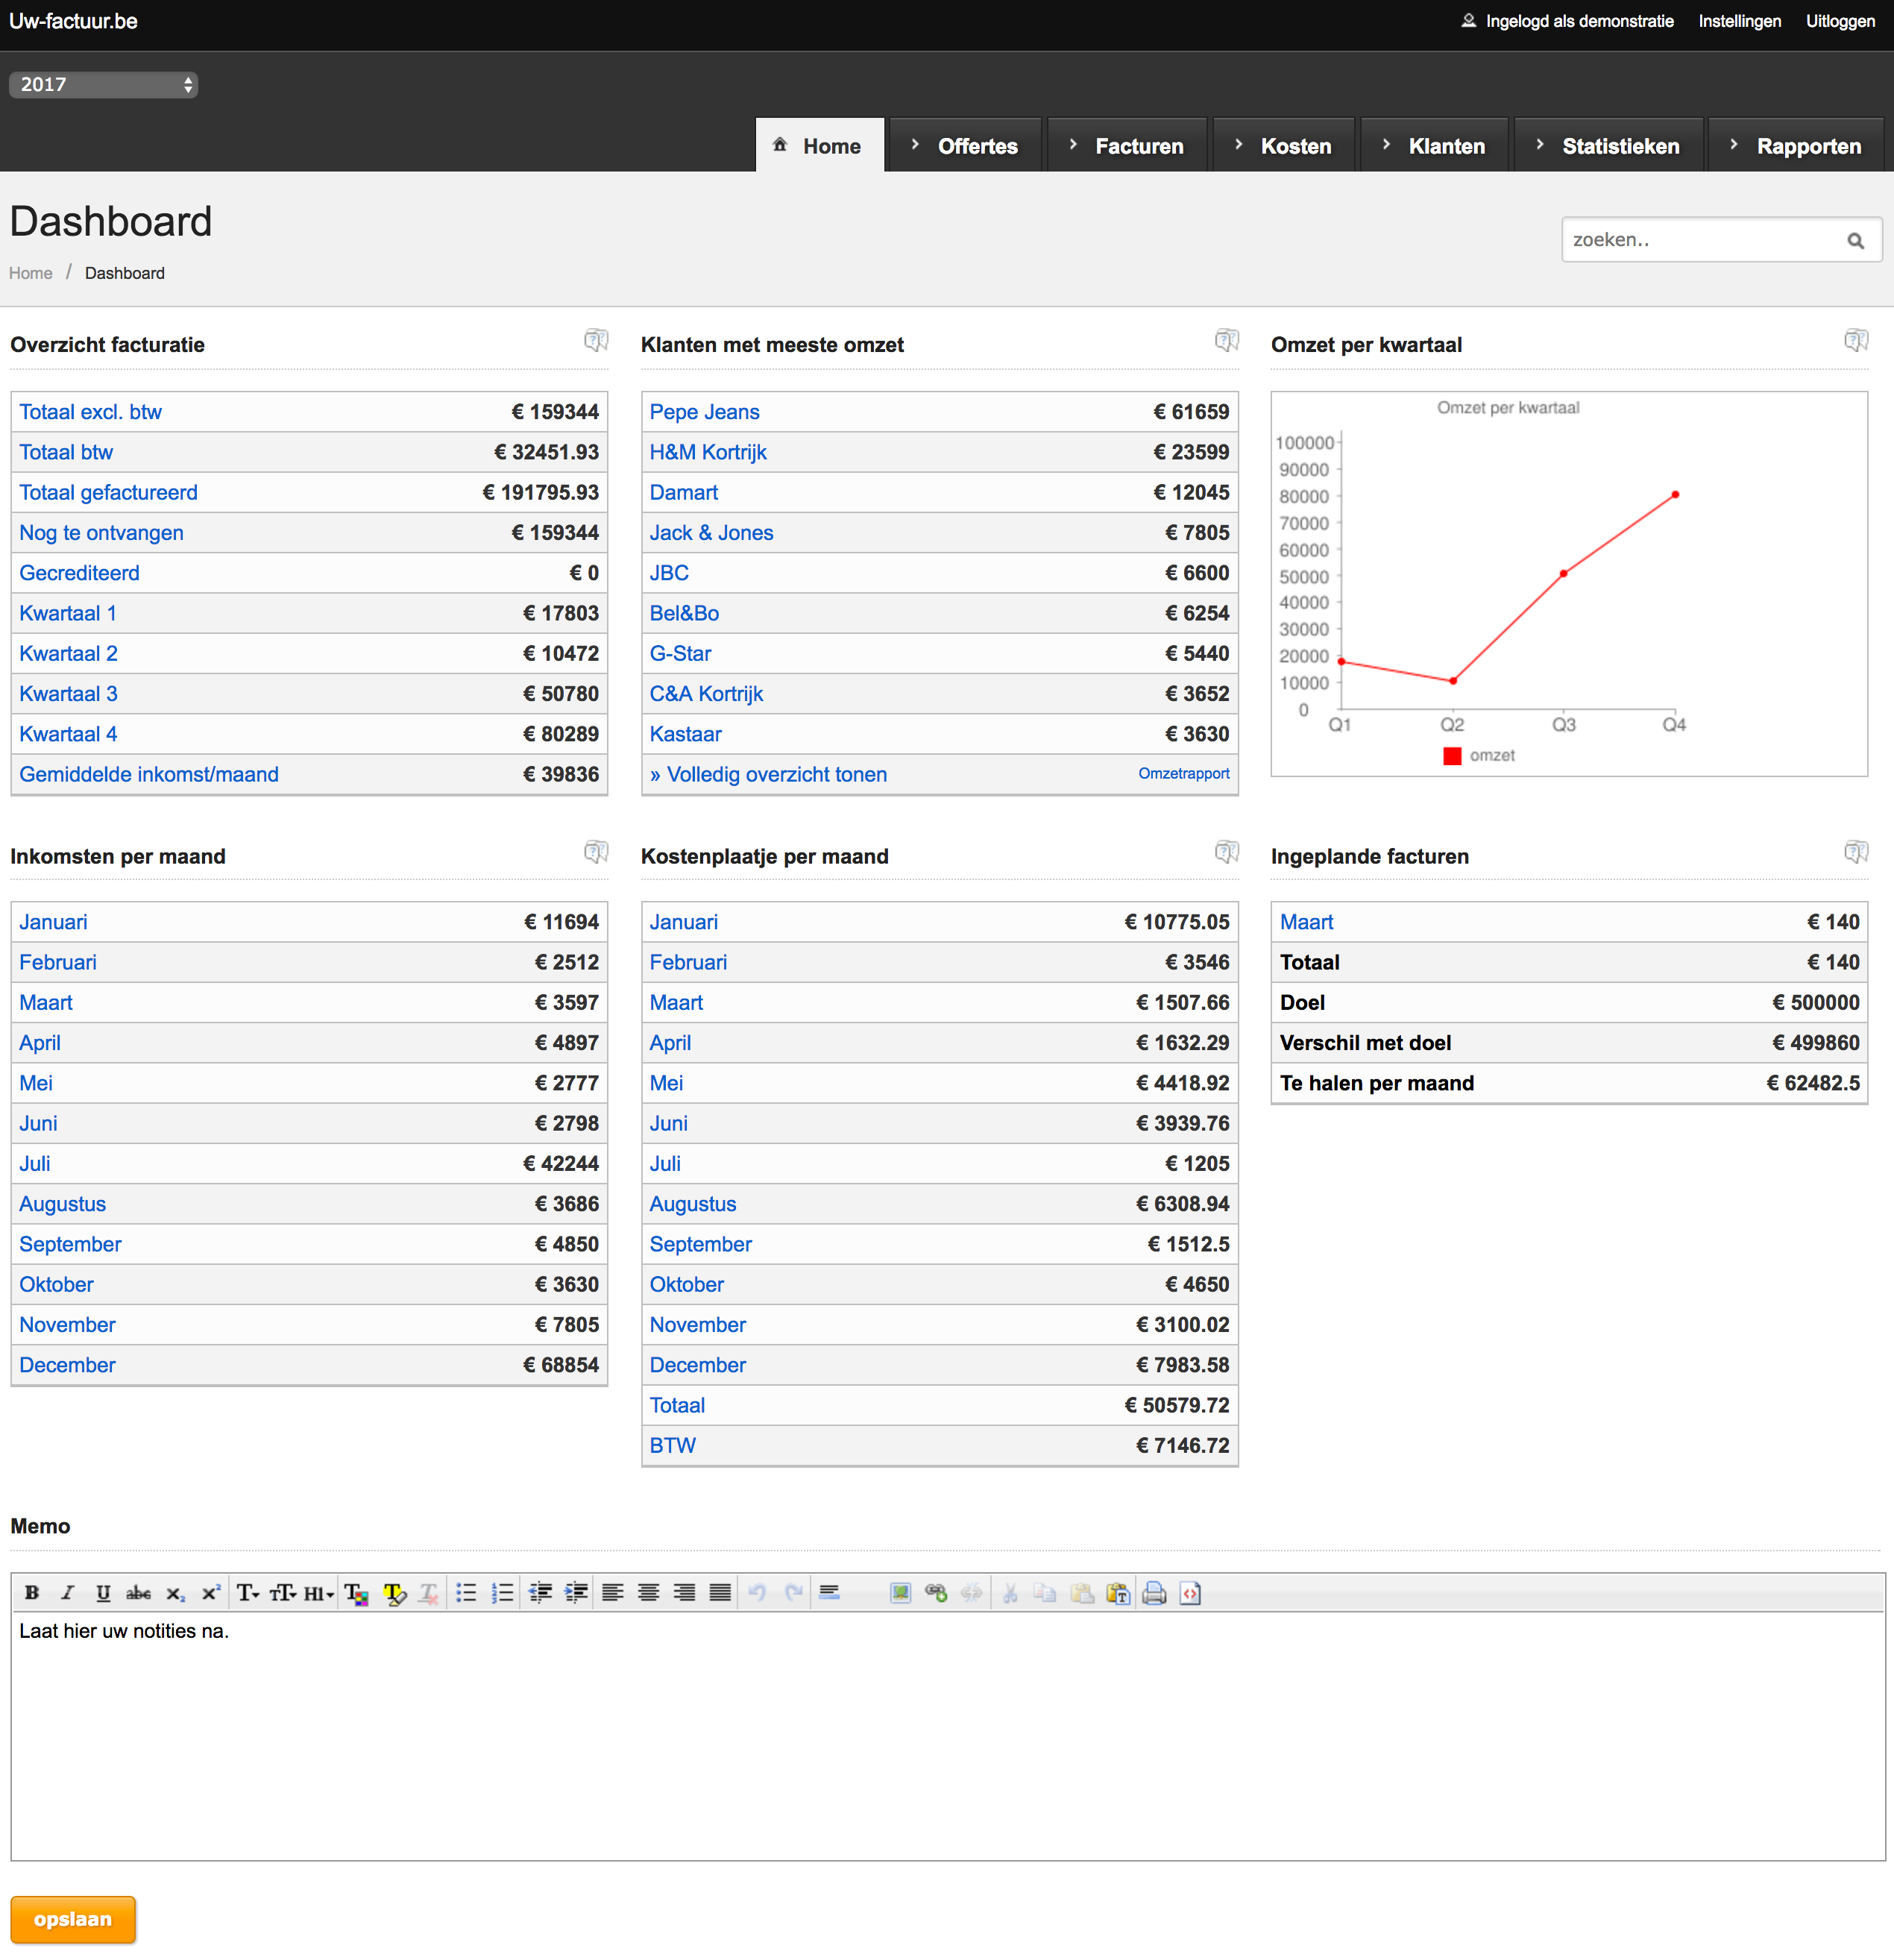Image resolution: width=1894 pixels, height=1960 pixels.
Task: Open help icon for Inkomsten per maand
Action: click(596, 852)
